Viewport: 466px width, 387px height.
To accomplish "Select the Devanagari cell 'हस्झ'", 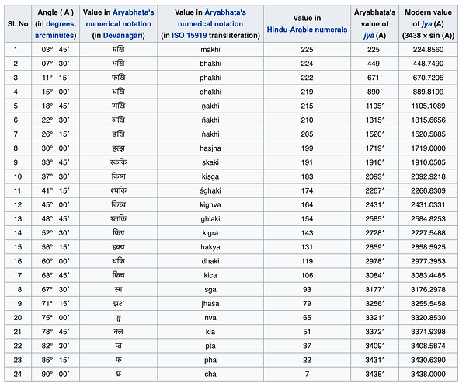I will click(x=118, y=148).
